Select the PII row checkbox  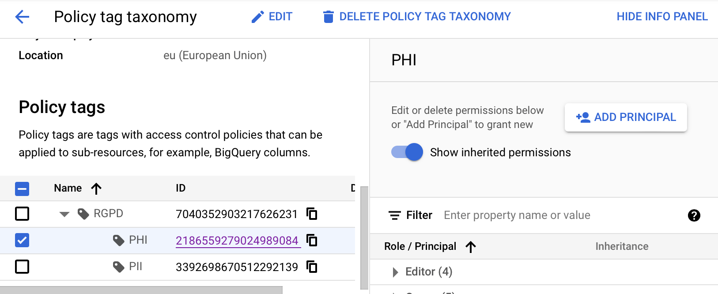(22, 267)
